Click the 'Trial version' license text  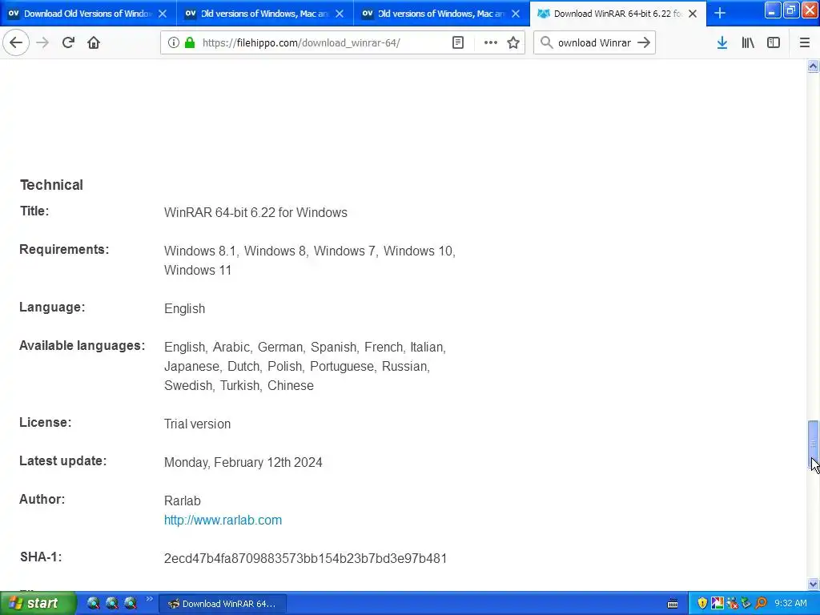pos(197,424)
